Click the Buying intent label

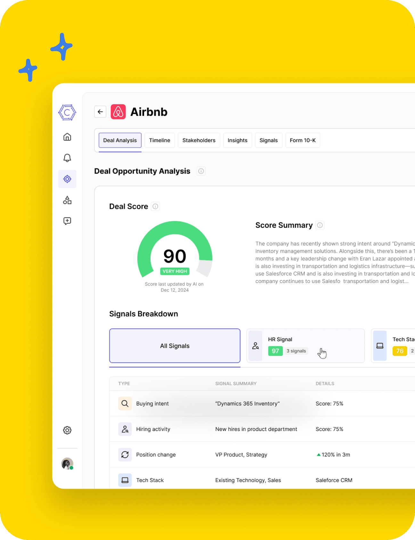point(152,404)
